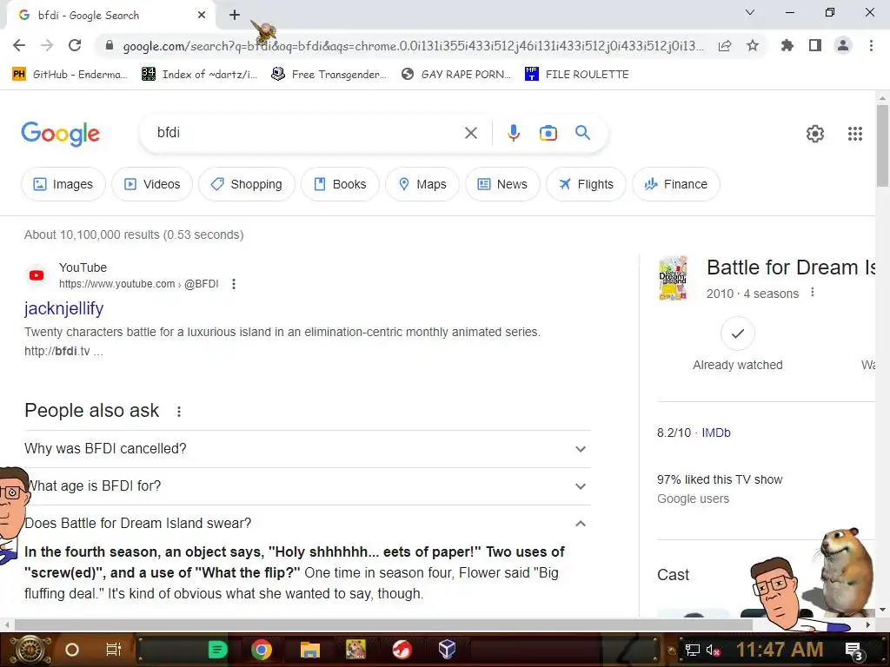Open Chrome from the taskbar

click(262, 650)
